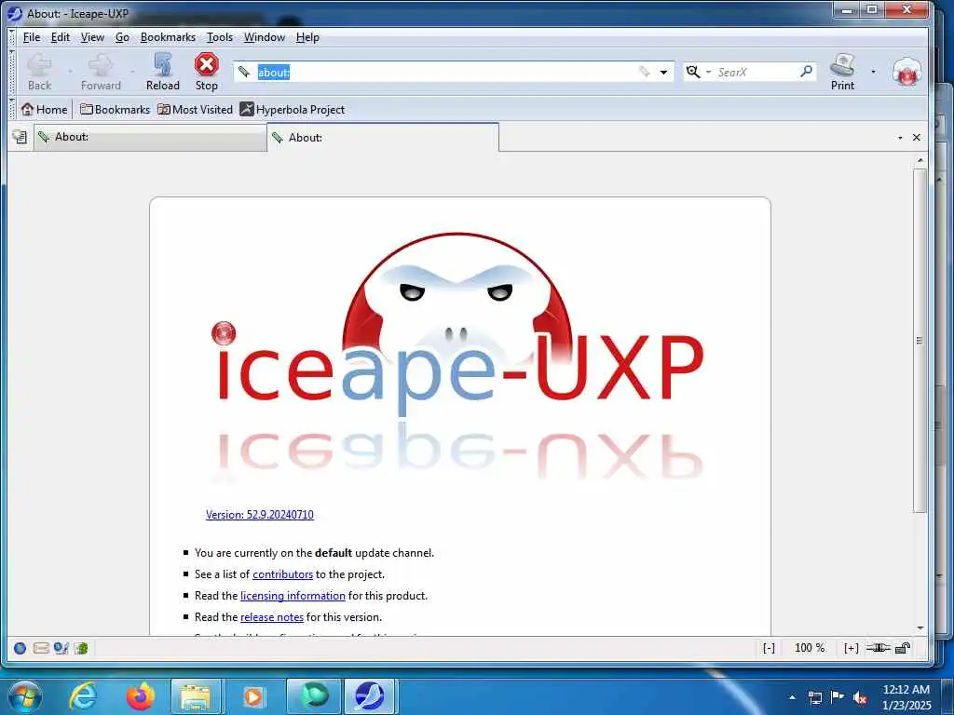Click the security padlock status icon
This screenshot has width=954, height=715.
(903, 648)
